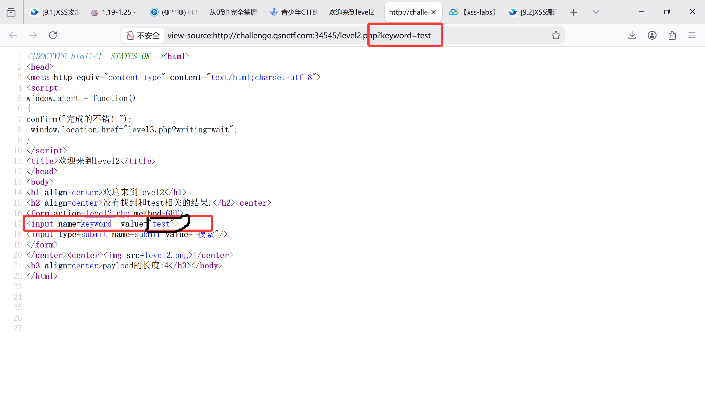Open the level2.png source link
The image size is (705, 414).
[166, 255]
